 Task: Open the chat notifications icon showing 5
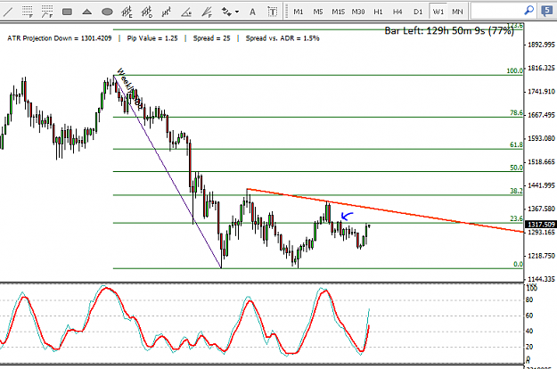[x=546, y=11]
